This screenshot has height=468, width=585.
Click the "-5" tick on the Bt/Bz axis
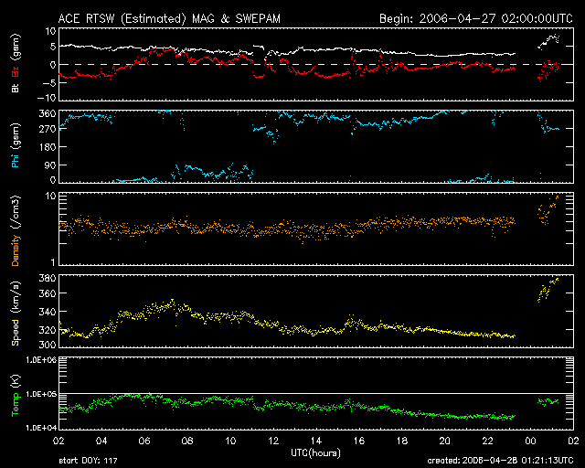point(48,82)
